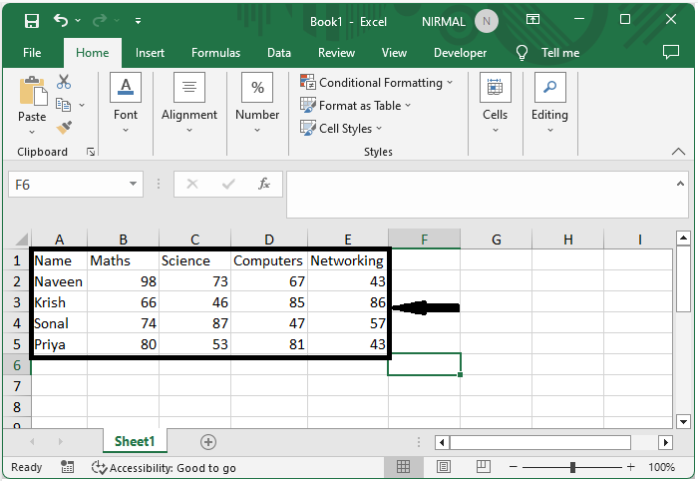This screenshot has width=698, height=481.
Task: Click the macro recording status bar icon
Action: pos(68,467)
